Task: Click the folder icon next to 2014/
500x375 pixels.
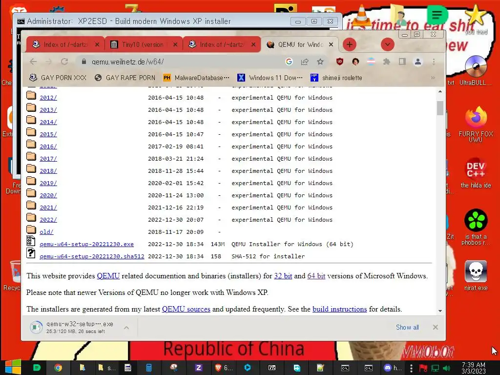Action: (31, 120)
